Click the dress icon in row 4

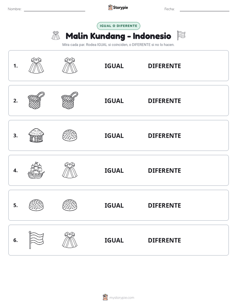coord(70,170)
